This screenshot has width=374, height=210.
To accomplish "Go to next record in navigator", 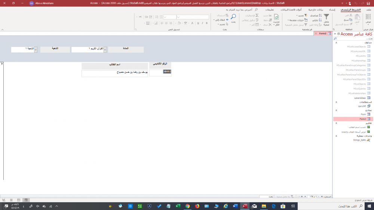I will pos(305,197).
